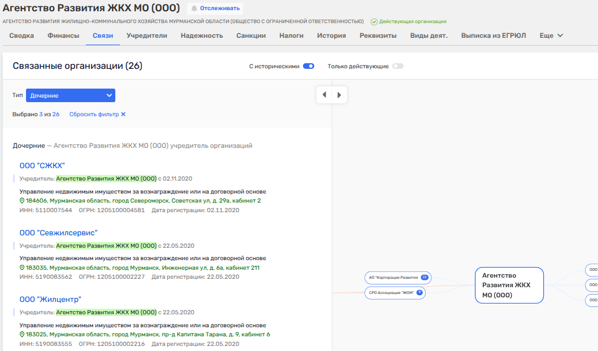Open the ООО "Севжилсервис" company link
The height and width of the screenshot is (351, 598).
[59, 232]
